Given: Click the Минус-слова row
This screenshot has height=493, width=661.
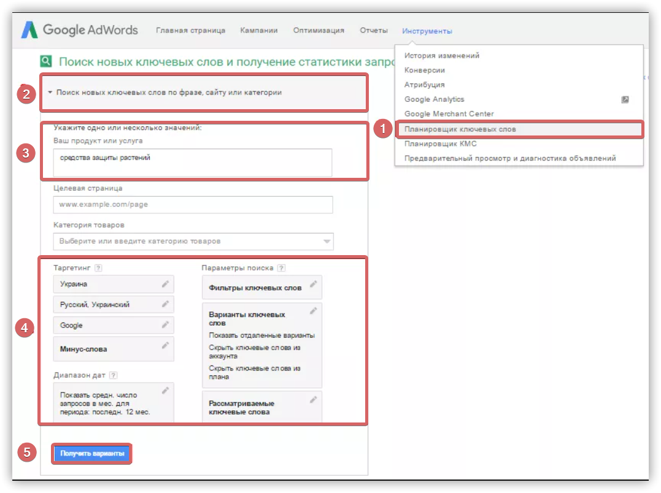Looking at the screenshot, I should (x=114, y=348).
